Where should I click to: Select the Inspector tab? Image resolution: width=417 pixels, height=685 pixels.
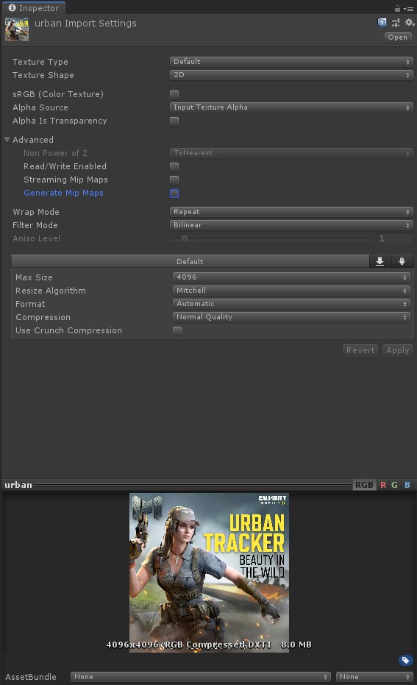coord(33,8)
